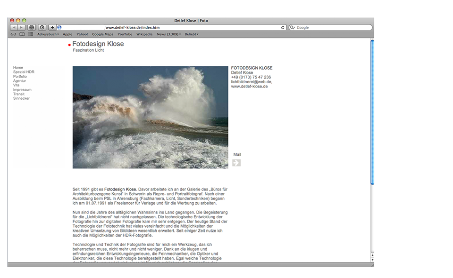Click the browser forward arrow button
This screenshot has height=278, width=453.
[21, 27]
